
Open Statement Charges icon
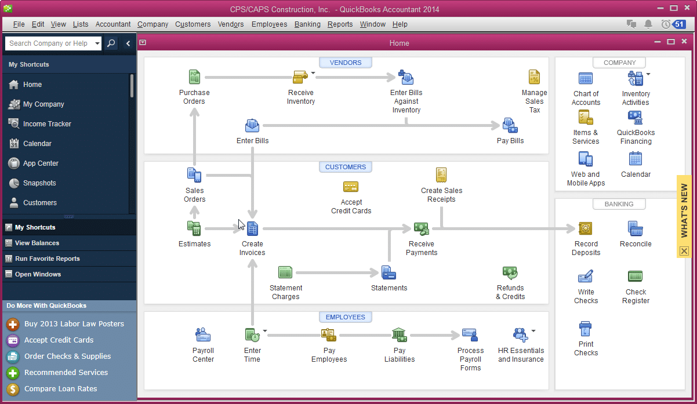click(x=285, y=272)
